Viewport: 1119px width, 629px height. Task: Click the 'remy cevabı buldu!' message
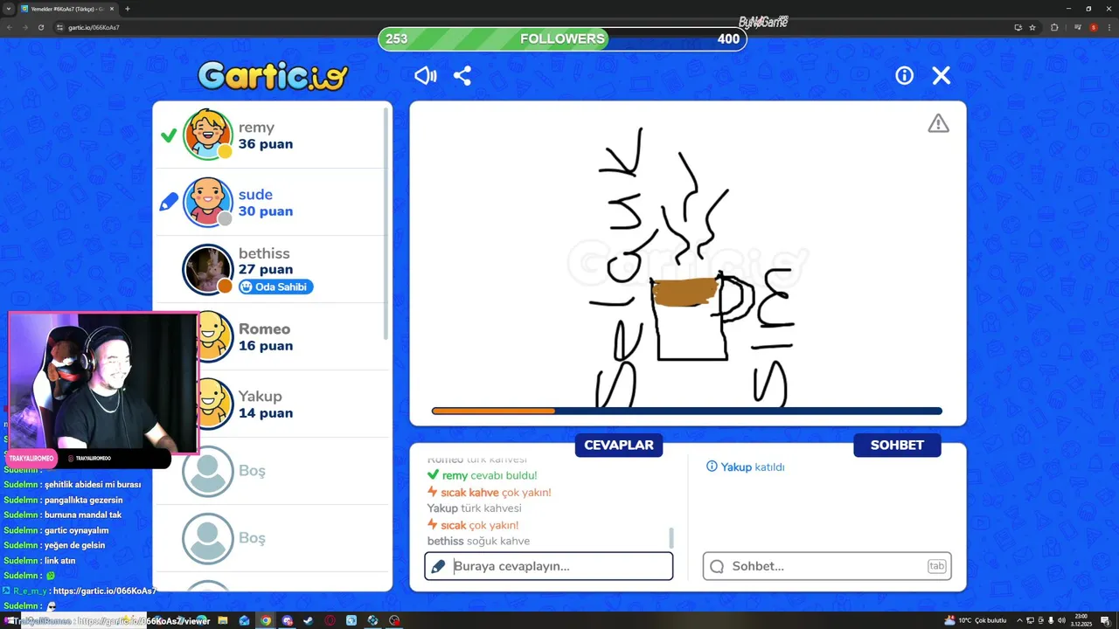pos(482,475)
